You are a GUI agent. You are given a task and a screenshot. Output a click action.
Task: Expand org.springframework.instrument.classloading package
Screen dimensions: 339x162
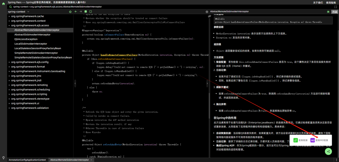coord(9,71)
